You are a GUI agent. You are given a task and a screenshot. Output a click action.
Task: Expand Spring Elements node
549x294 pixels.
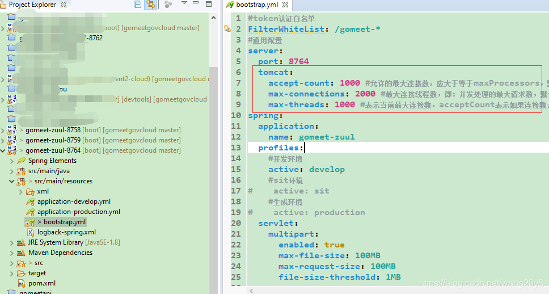(x=12, y=161)
